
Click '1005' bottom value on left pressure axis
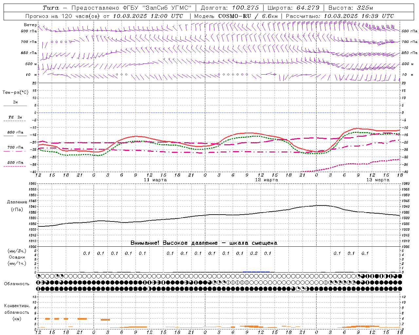[x=33, y=247]
